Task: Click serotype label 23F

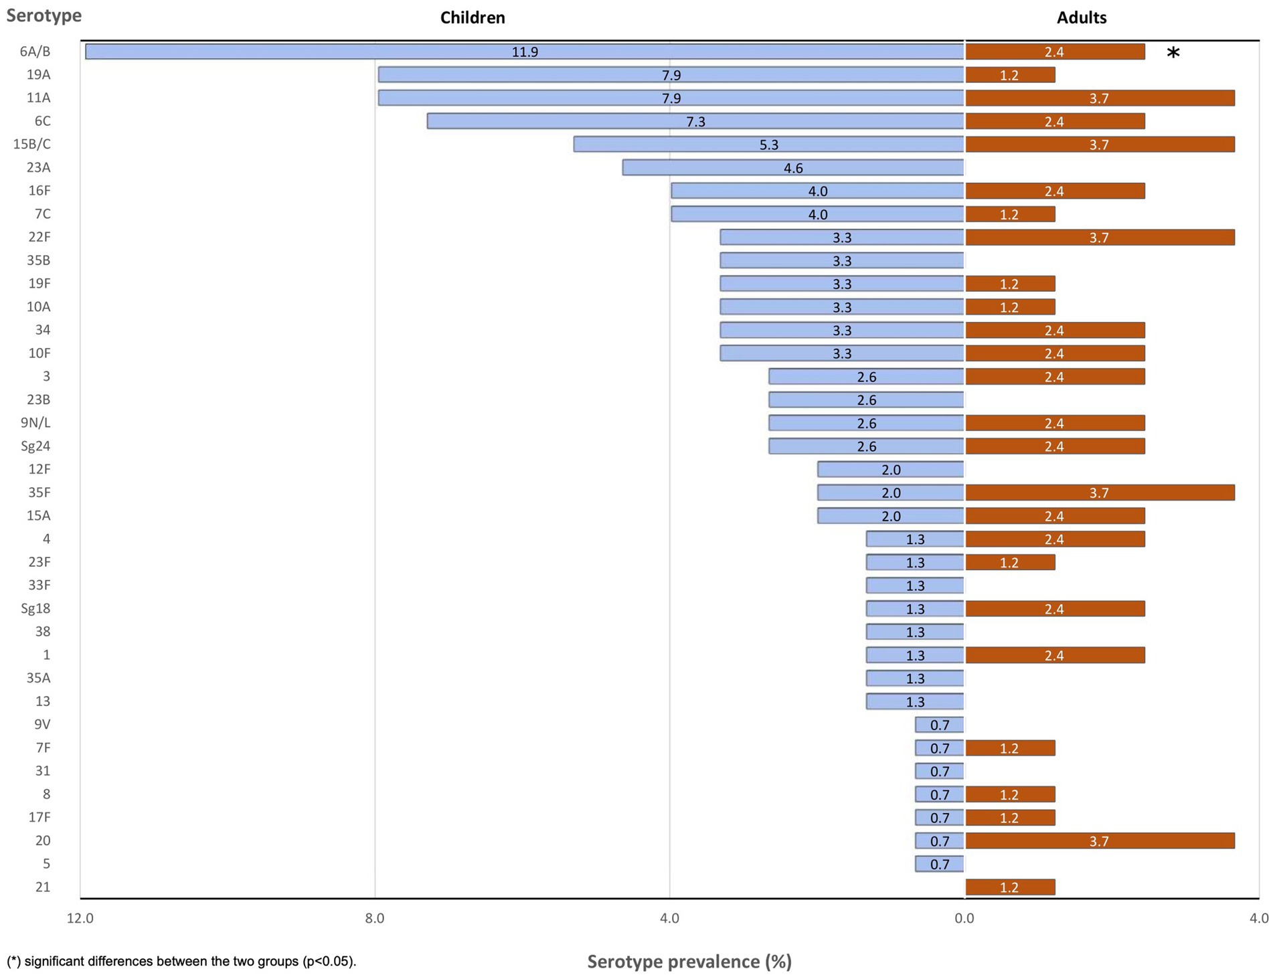Action: pyautogui.click(x=39, y=561)
